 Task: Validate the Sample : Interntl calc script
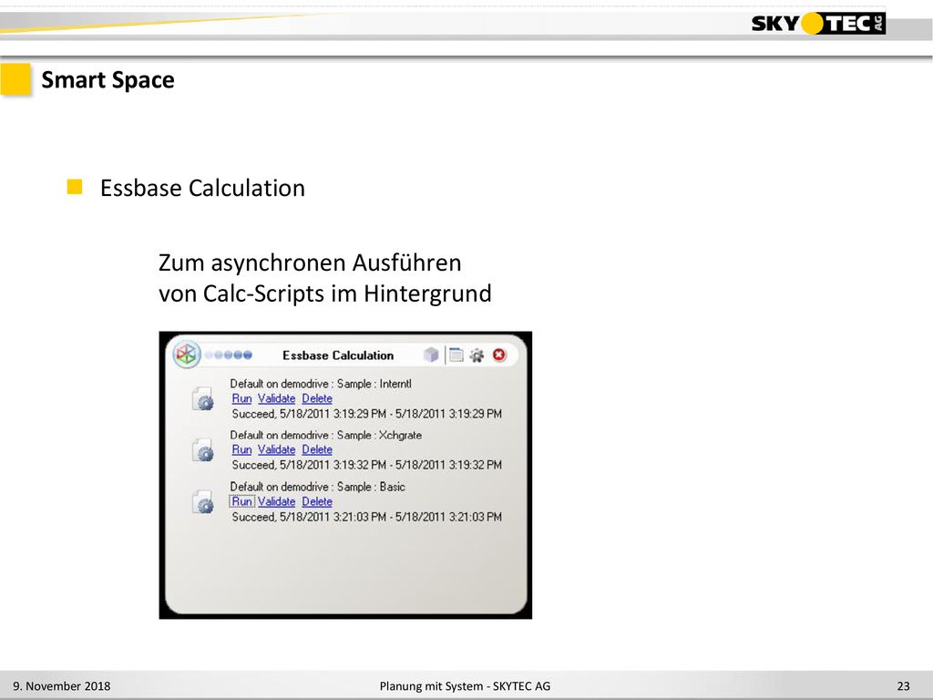pyautogui.click(x=277, y=399)
